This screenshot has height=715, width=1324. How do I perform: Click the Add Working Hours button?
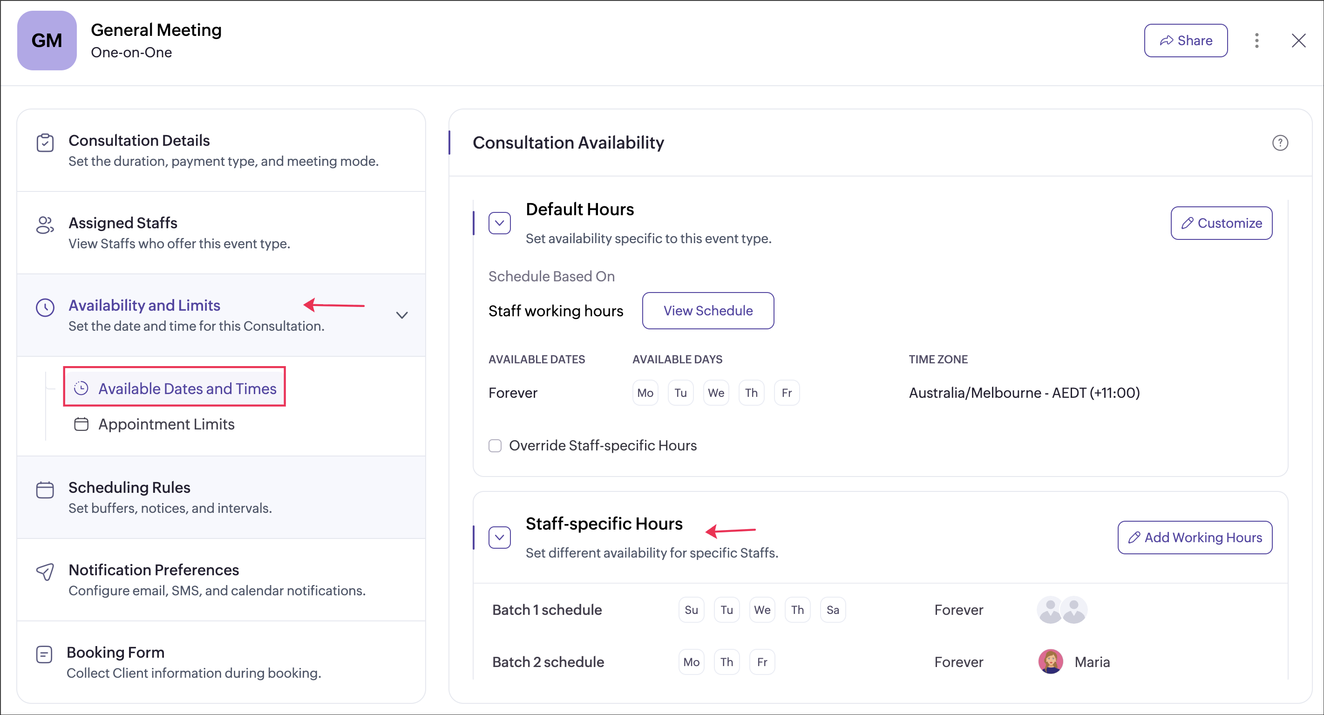[x=1195, y=537]
